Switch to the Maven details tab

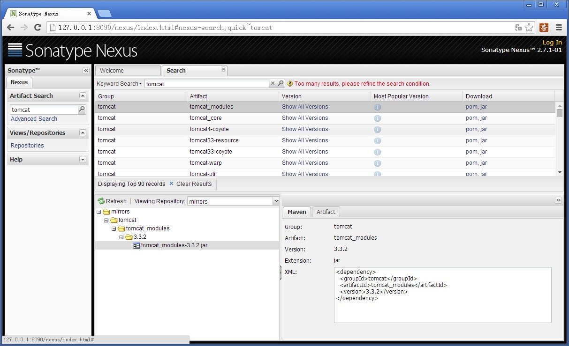click(x=296, y=212)
